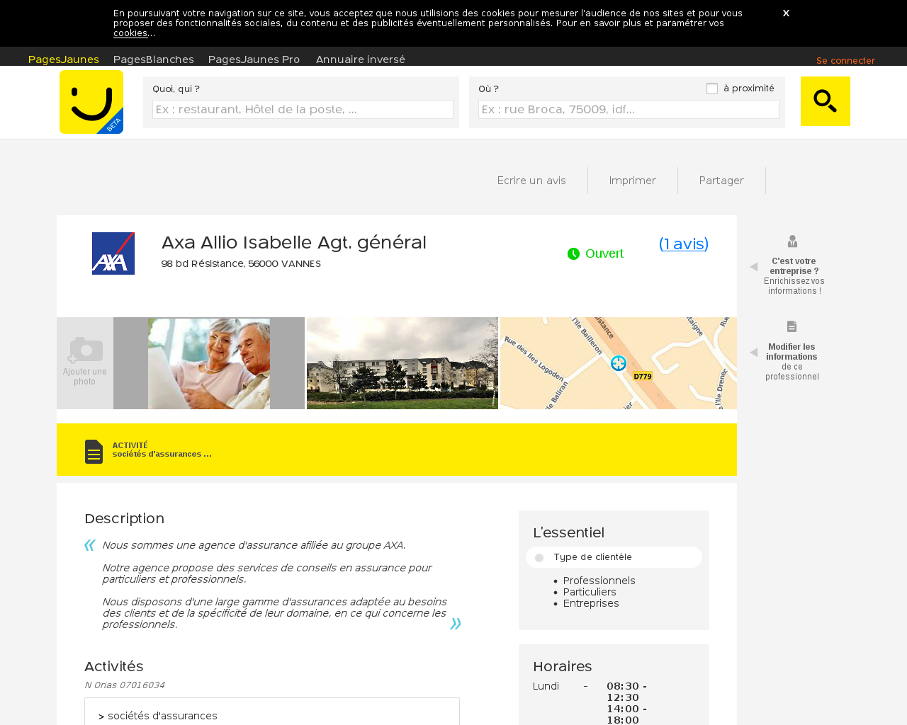
Task: Open Annuaire inversé tab
Action: click(361, 59)
